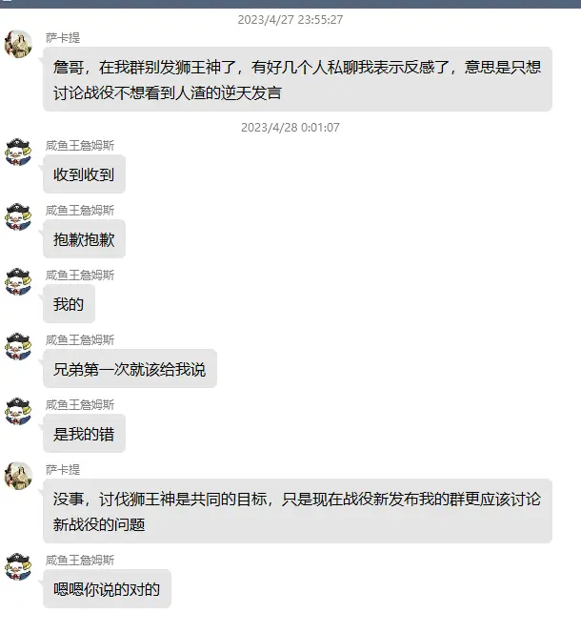
Task: Click the avatar beside the 我的 message
Action: coord(18,281)
